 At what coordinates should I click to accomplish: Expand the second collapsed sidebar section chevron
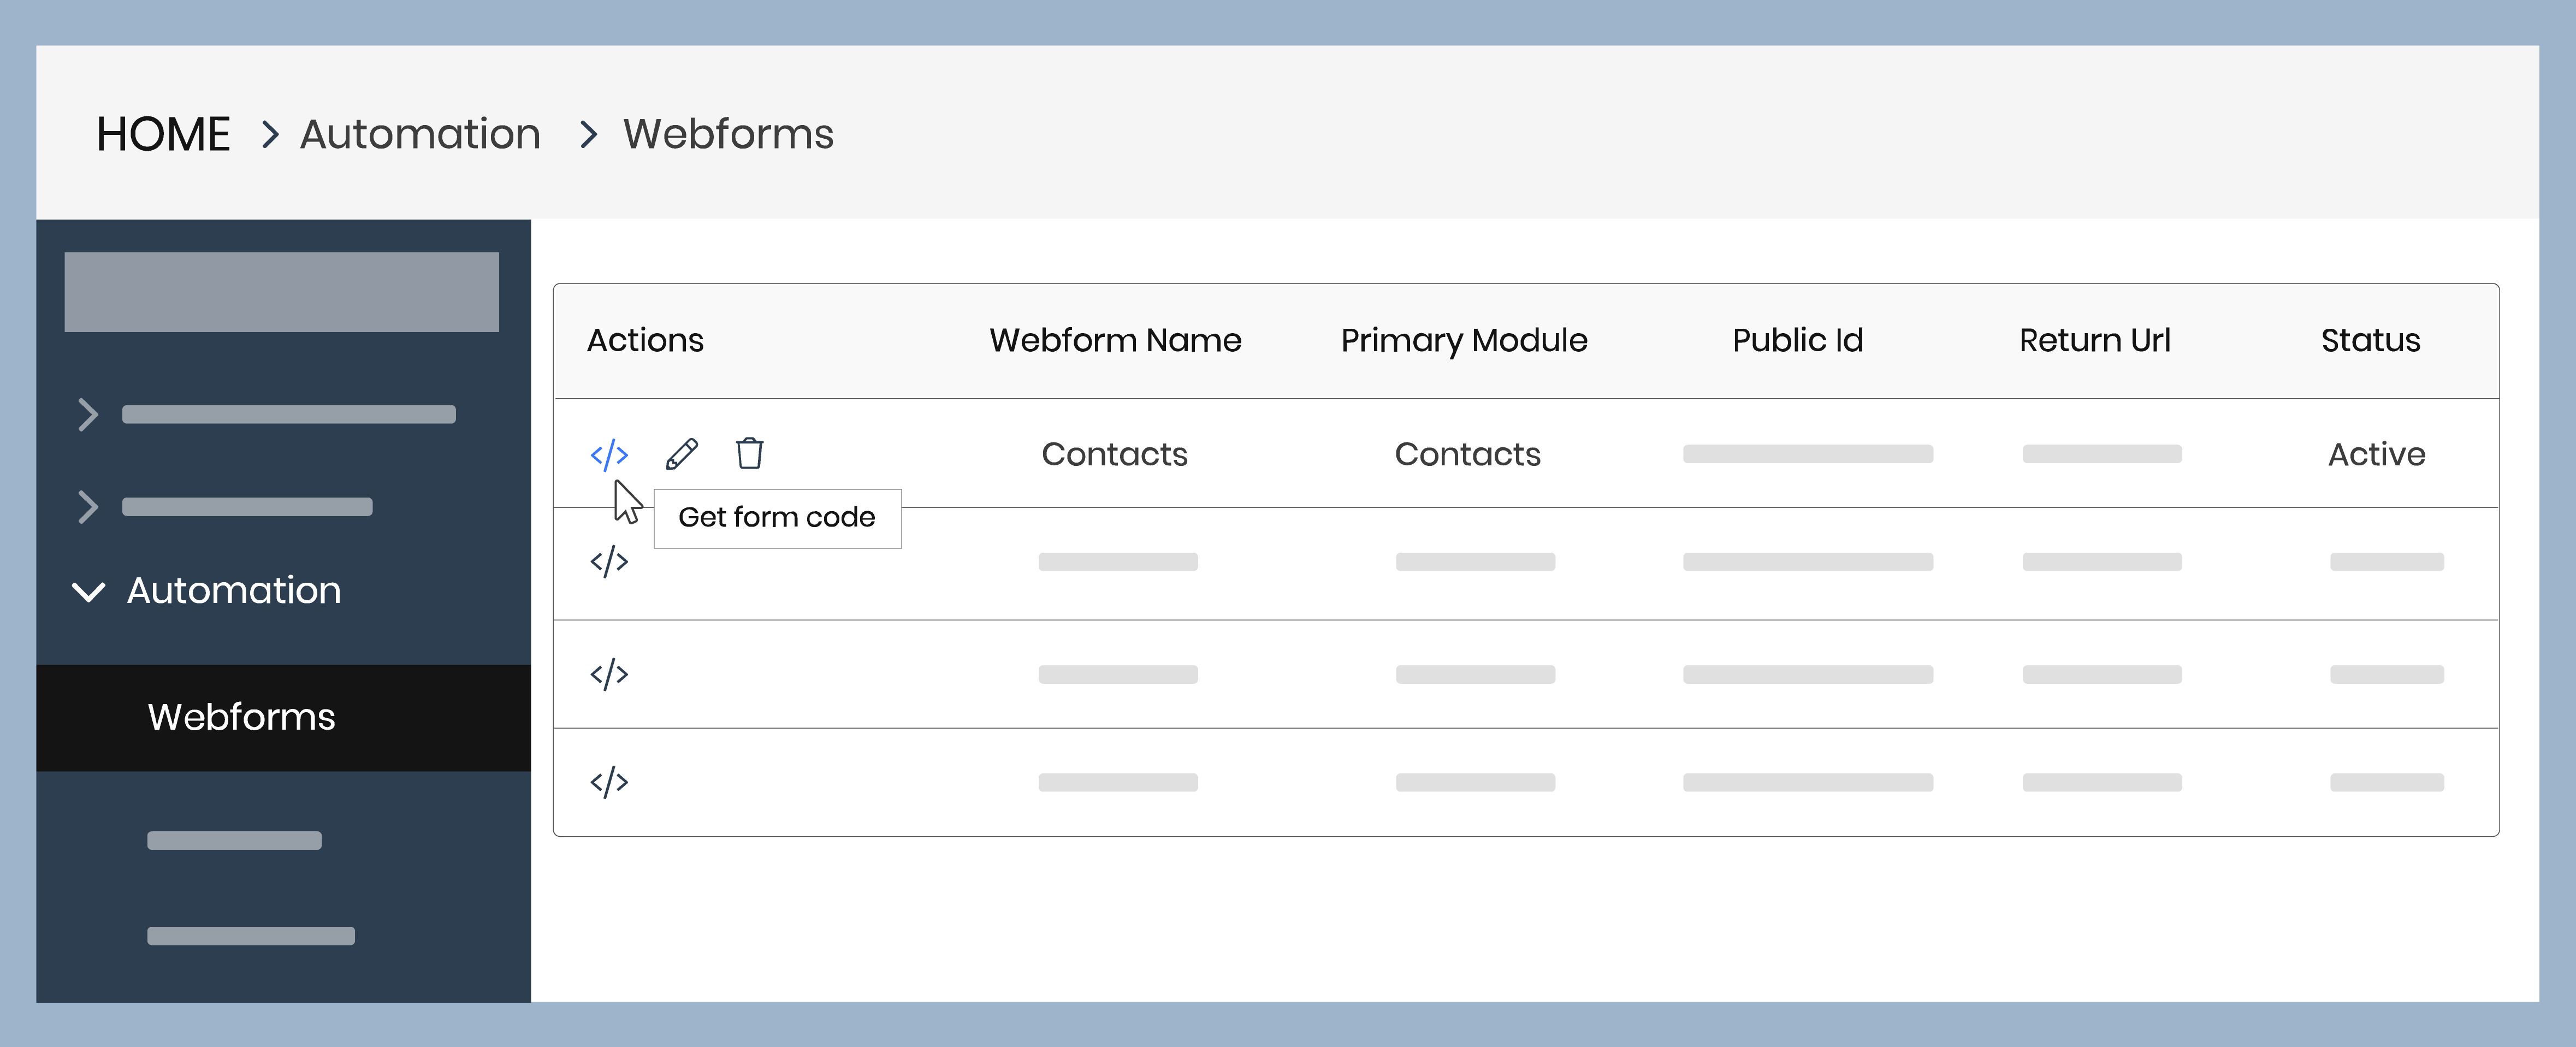coord(88,507)
